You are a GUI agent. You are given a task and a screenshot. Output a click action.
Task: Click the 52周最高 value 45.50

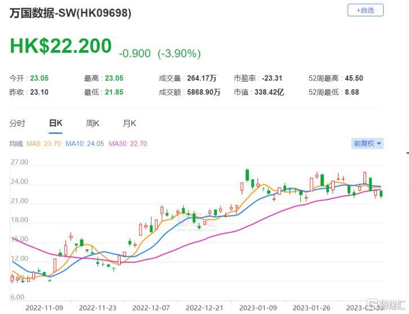point(354,78)
